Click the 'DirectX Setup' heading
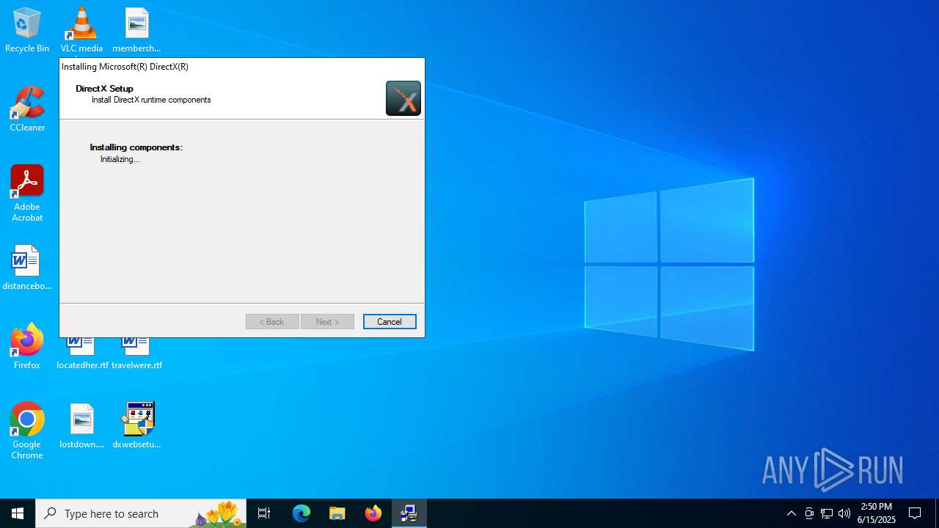Image resolution: width=939 pixels, height=528 pixels. [105, 89]
